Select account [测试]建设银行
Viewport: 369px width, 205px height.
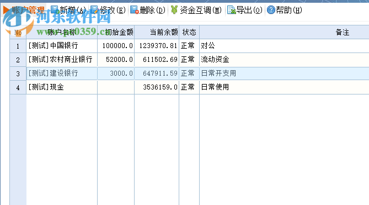pos(53,73)
